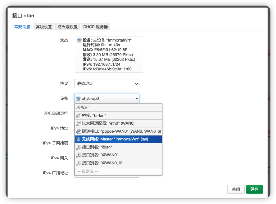
Task: Click the alias icon next to "@WAN0"
Action: point(79,155)
